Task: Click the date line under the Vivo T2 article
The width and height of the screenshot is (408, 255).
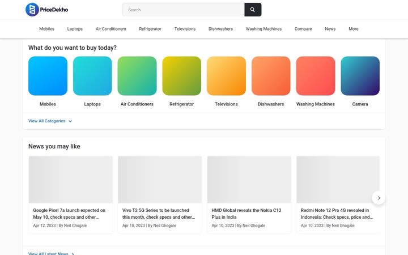Action: [x=149, y=226]
